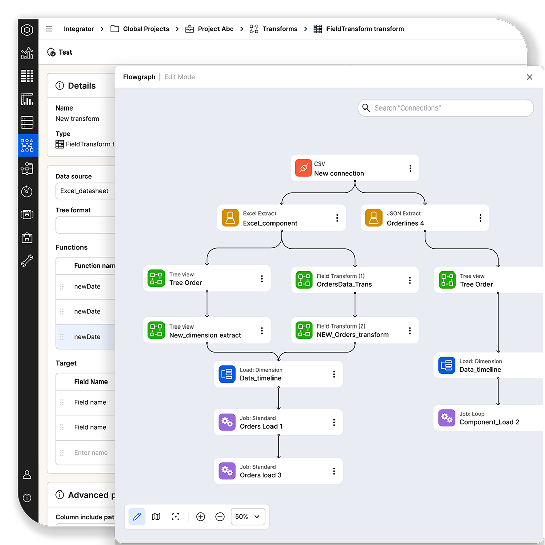This screenshot has width=545, height=545.
Task: Click the user profile icon in sidebar
Action: point(27,474)
